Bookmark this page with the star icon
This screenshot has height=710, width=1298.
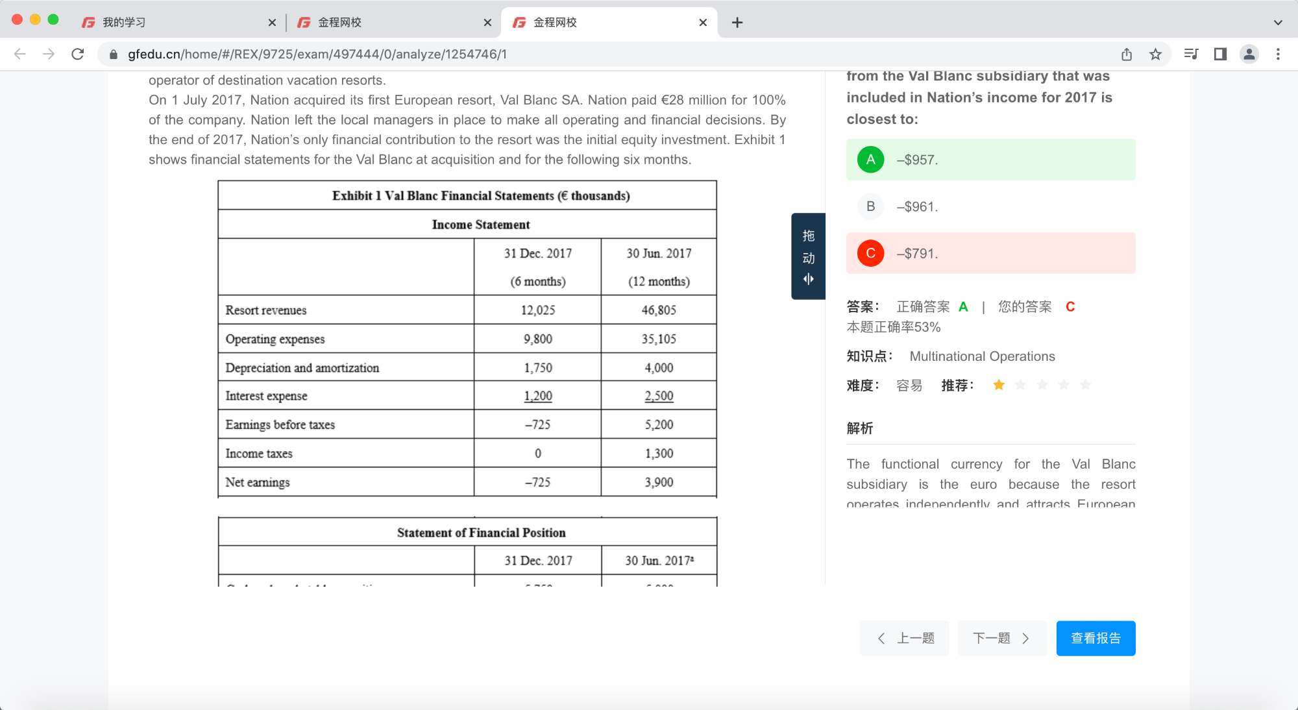tap(1155, 54)
